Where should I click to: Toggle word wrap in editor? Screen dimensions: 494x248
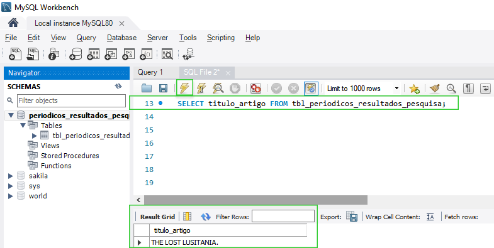pyautogui.click(x=485, y=89)
